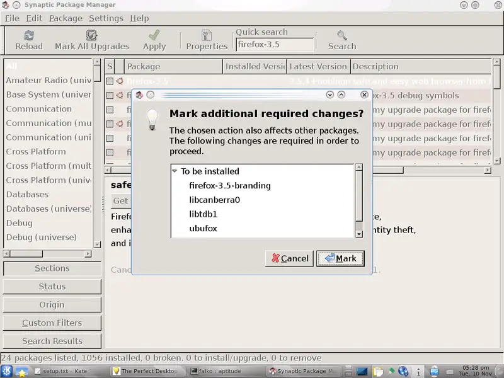Click the Mark button in dialog

tap(340, 258)
